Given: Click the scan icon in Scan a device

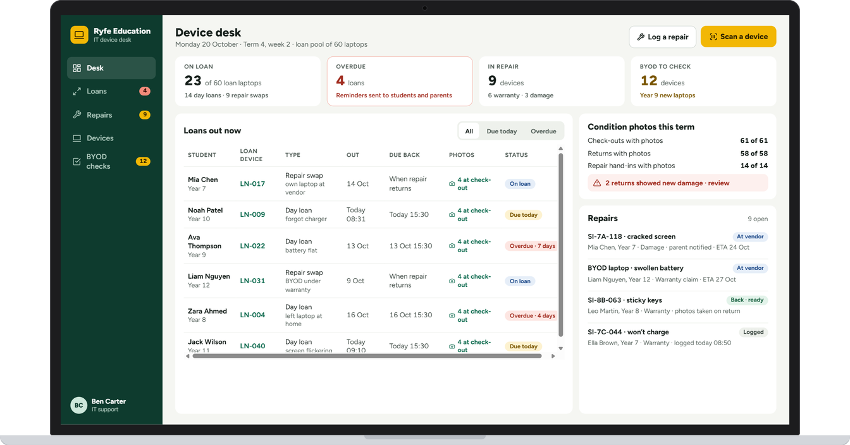Looking at the screenshot, I should [x=713, y=37].
